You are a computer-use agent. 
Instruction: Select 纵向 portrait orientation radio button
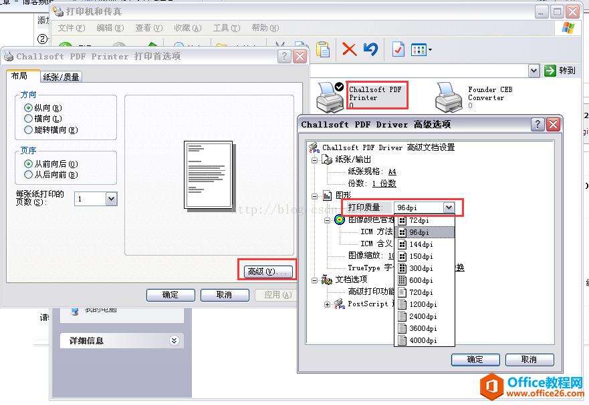(28, 108)
